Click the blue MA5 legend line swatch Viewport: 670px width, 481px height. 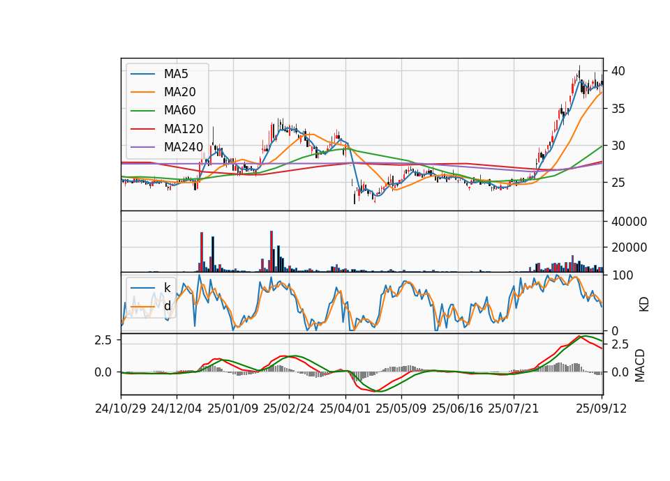coord(142,75)
